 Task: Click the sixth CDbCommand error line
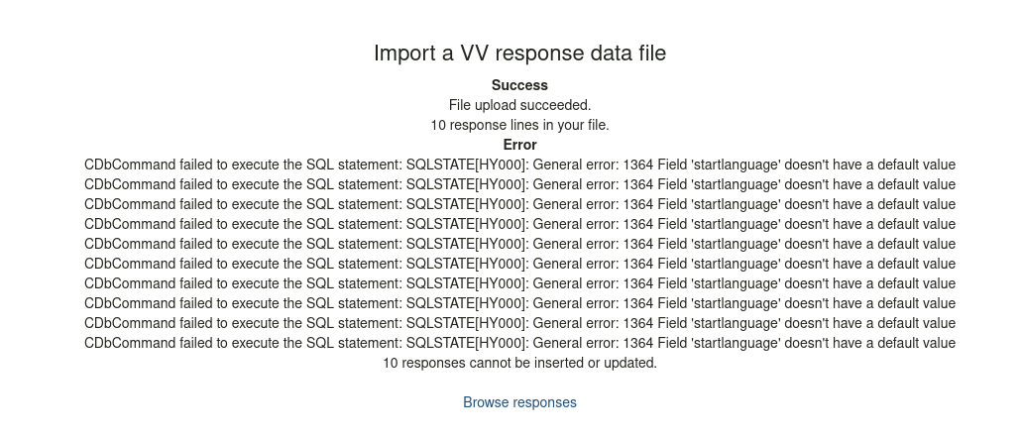[x=519, y=264]
